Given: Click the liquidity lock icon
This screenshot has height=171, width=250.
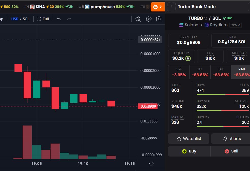Looking at the screenshot, I should (x=188, y=58).
